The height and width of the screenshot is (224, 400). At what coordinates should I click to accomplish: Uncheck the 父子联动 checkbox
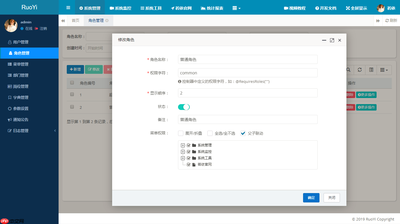(x=243, y=133)
